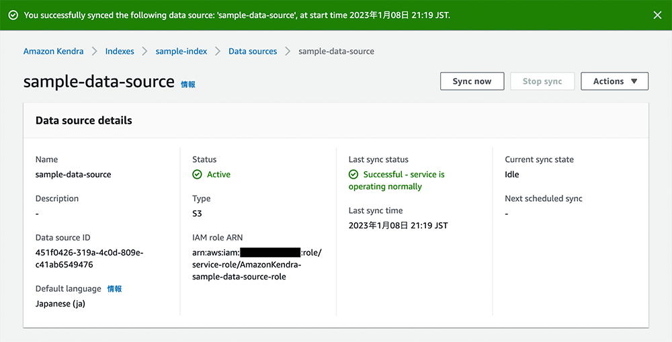The width and height of the screenshot is (672, 342).
Task: Click the Idle sync state value
Action: 511,175
